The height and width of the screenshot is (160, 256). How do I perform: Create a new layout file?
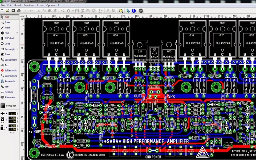2,11
